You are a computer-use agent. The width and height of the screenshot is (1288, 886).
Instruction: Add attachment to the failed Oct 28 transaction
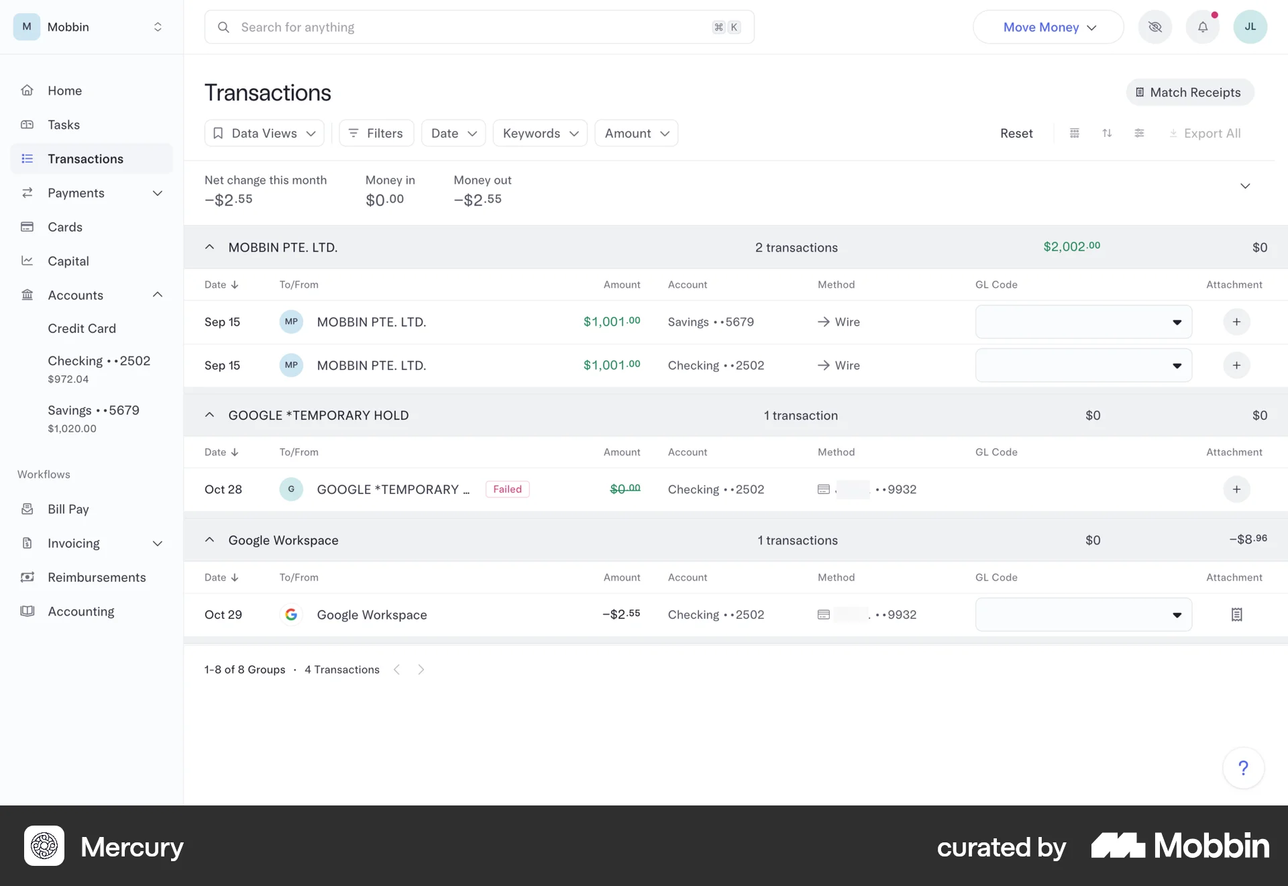[x=1236, y=489]
